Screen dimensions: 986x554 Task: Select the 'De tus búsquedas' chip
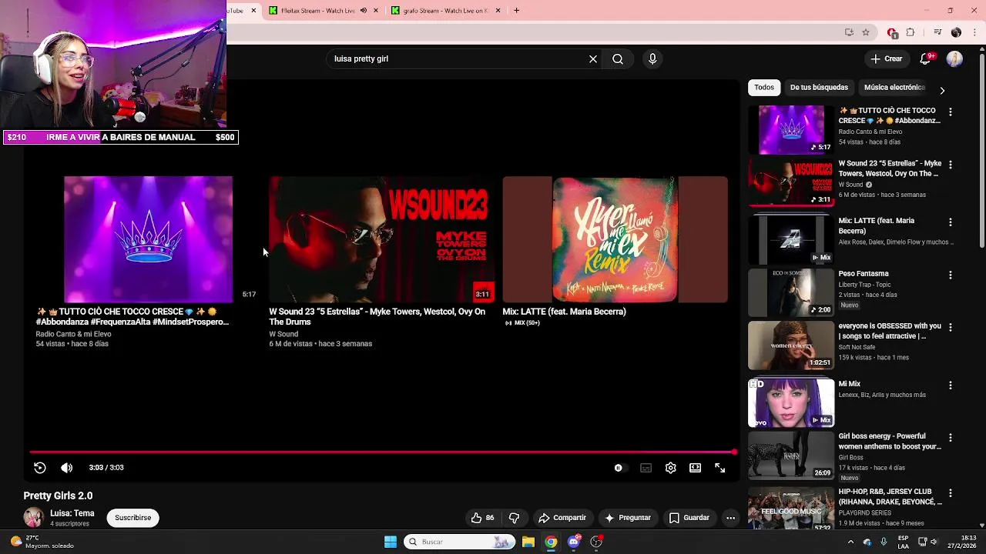pyautogui.click(x=819, y=87)
